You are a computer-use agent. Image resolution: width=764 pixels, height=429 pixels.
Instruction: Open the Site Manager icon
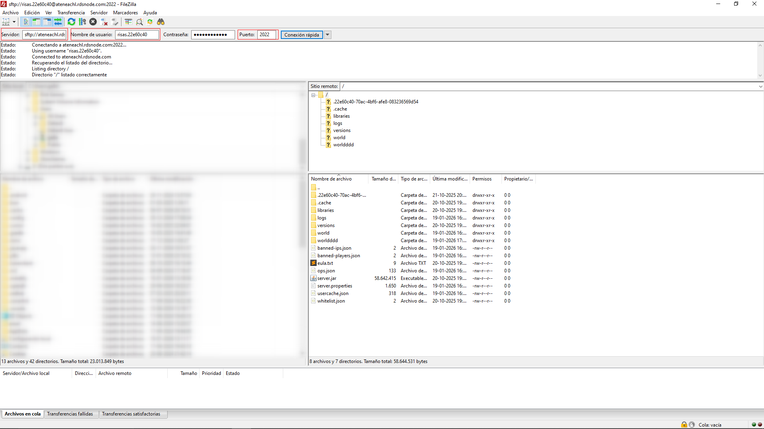coord(6,22)
